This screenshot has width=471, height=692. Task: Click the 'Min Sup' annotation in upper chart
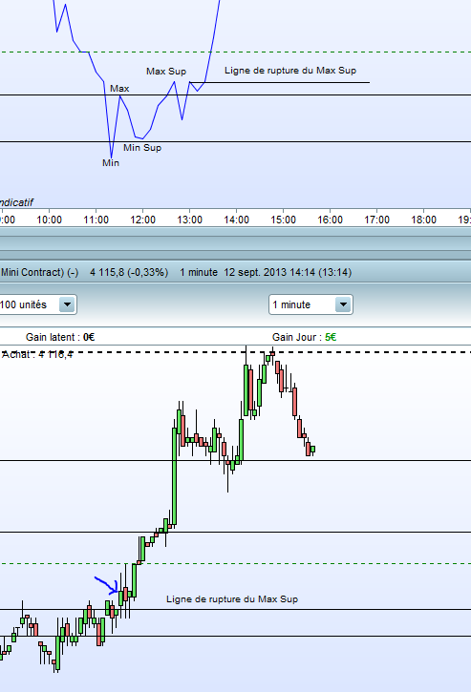point(142,147)
